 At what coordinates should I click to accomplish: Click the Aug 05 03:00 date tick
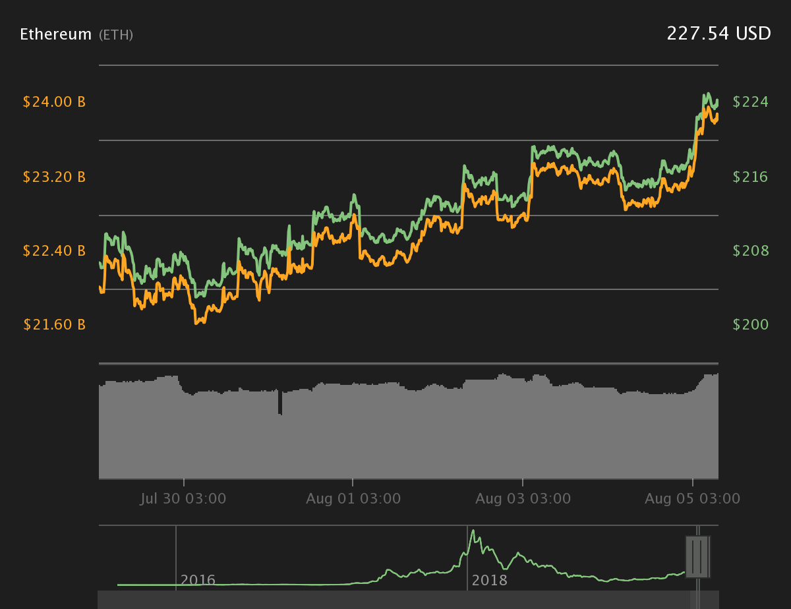pos(693,499)
